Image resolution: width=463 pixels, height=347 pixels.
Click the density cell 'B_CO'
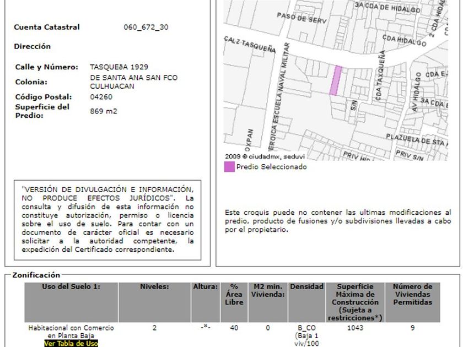click(x=307, y=328)
